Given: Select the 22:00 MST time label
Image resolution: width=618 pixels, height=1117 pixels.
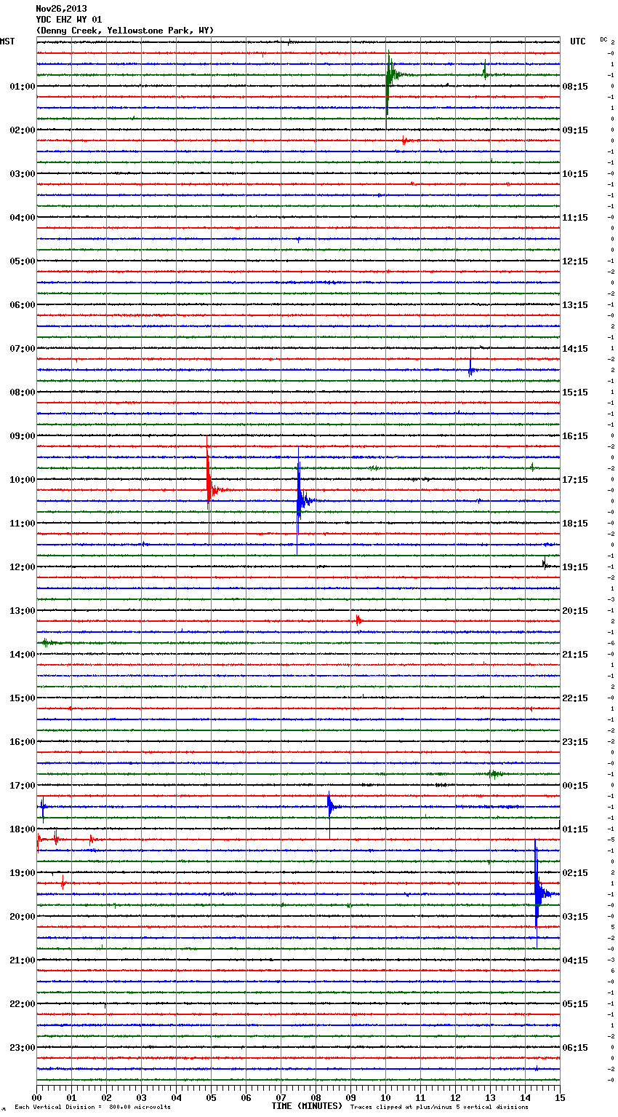Looking at the screenshot, I should pos(23,1004).
